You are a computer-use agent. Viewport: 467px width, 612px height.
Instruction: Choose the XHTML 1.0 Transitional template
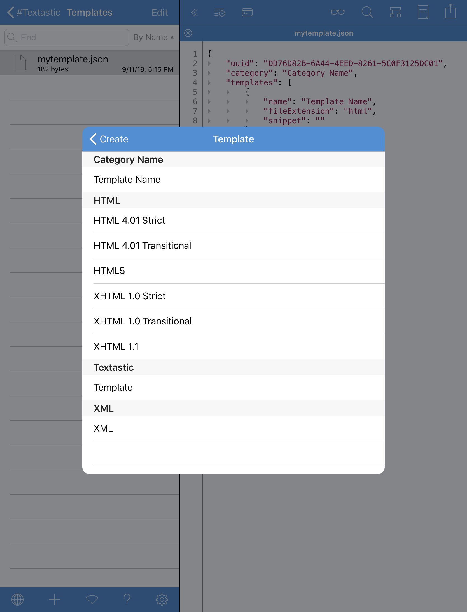[233, 321]
